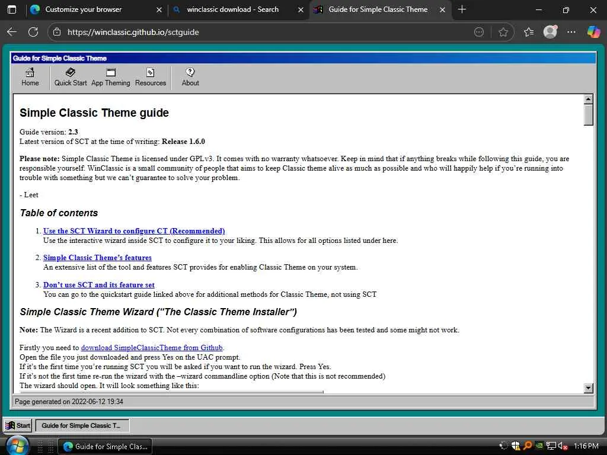607x455 pixels.
Task: Open the About help icon
Action: [190, 77]
